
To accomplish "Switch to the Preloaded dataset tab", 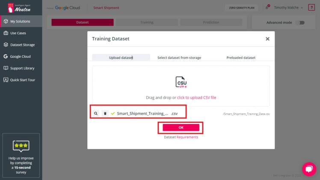I will click(x=241, y=57).
